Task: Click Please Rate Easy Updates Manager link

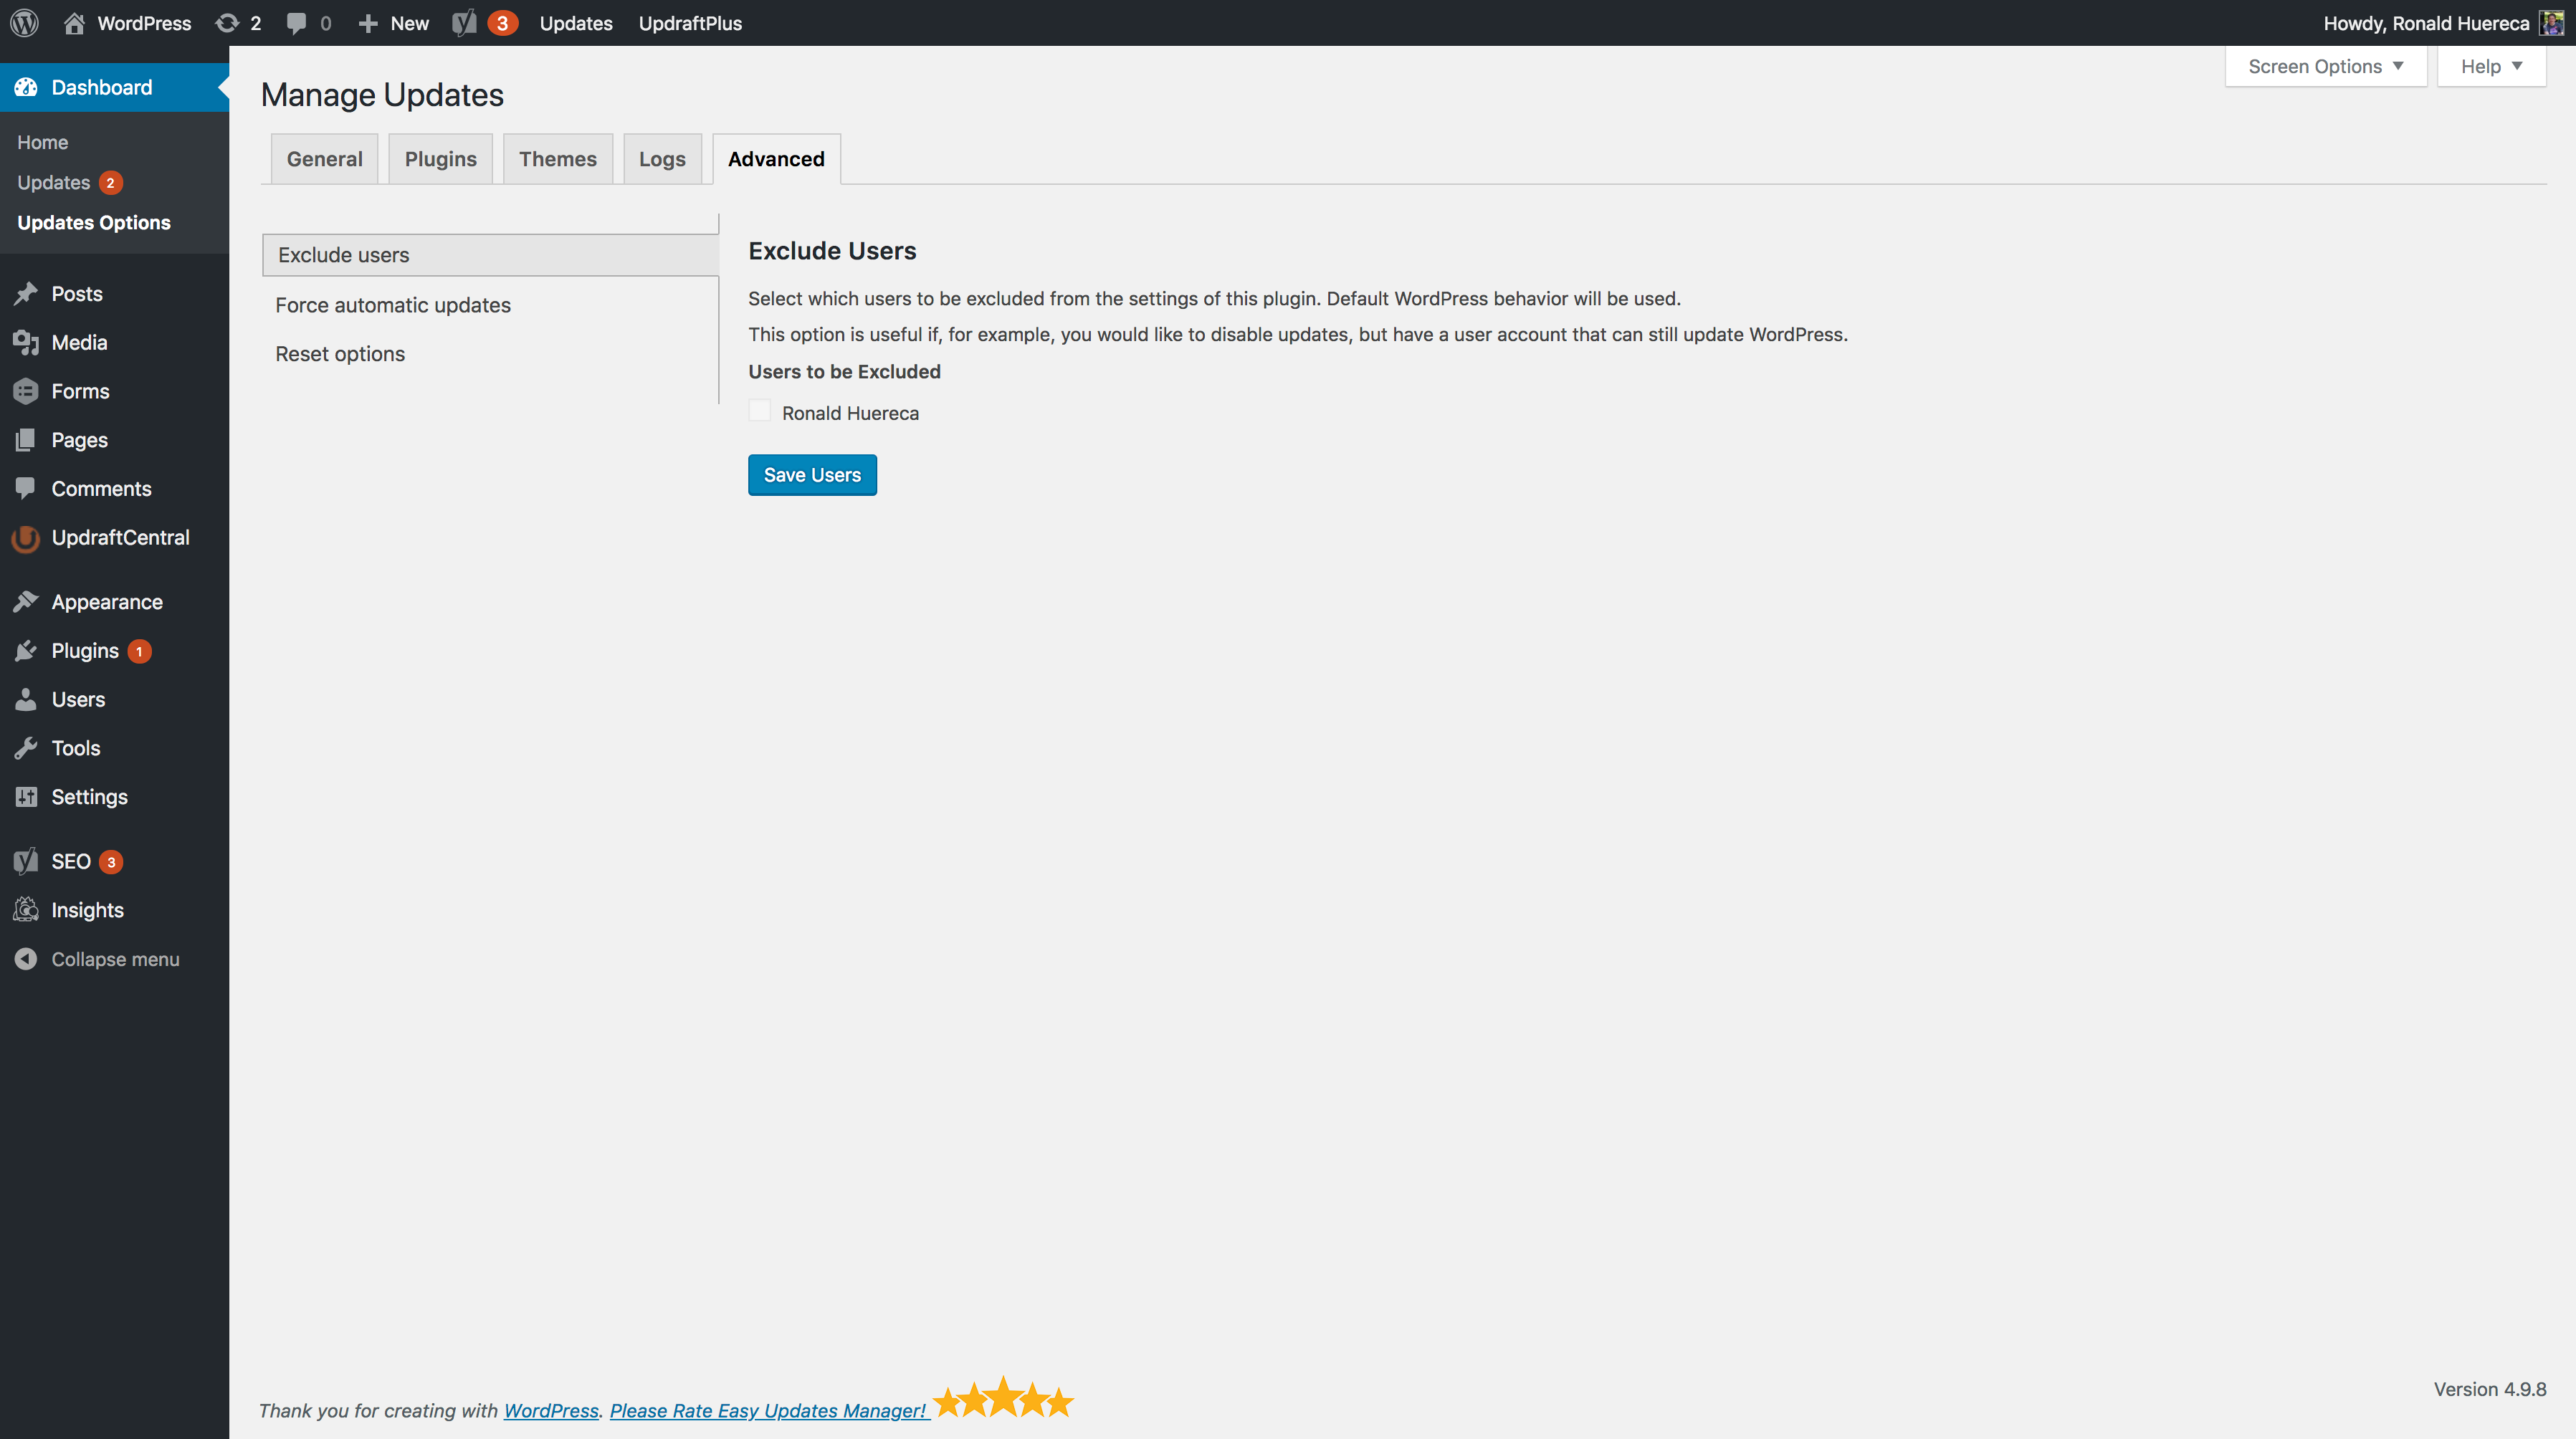Action: 768,1410
